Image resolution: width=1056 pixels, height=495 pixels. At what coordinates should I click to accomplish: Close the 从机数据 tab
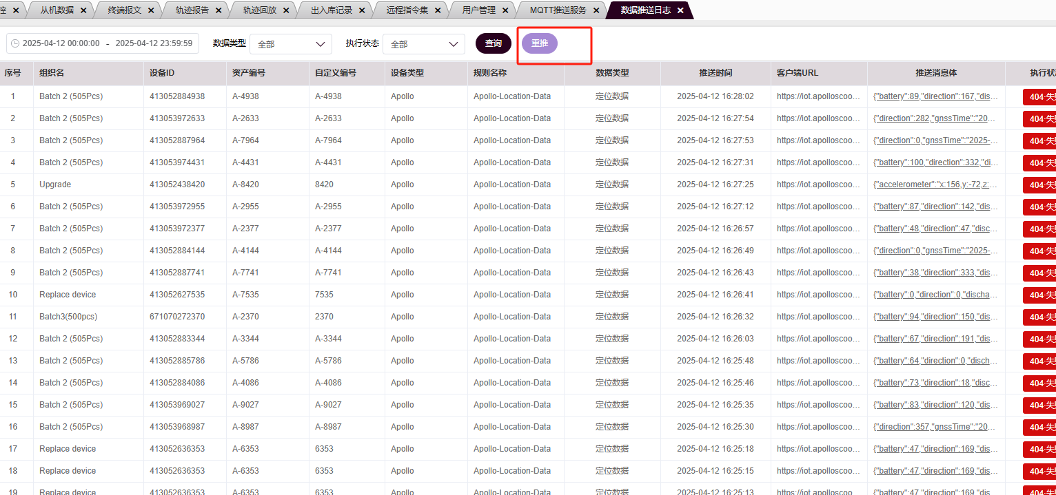[83, 10]
